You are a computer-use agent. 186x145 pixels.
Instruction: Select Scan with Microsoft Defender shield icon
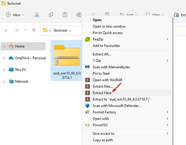tap(87, 106)
